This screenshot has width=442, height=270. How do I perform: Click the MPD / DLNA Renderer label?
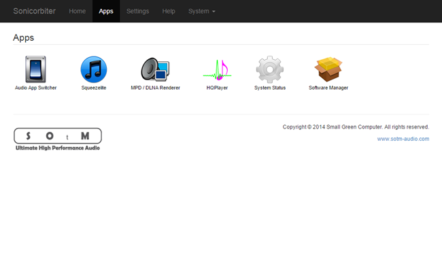155,88
